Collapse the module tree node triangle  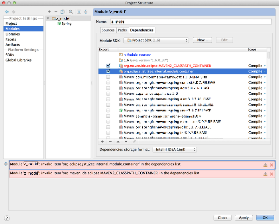[48, 18]
